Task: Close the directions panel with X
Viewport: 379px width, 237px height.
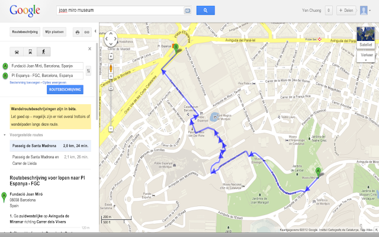Action: tap(89, 49)
